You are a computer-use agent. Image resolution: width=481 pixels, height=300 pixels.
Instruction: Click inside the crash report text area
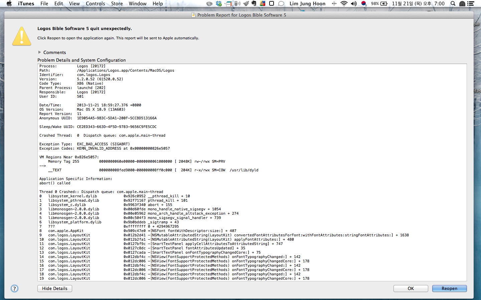point(252,172)
